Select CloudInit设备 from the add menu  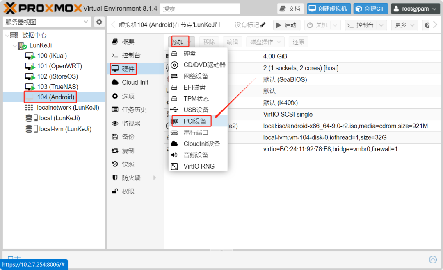coord(198,144)
